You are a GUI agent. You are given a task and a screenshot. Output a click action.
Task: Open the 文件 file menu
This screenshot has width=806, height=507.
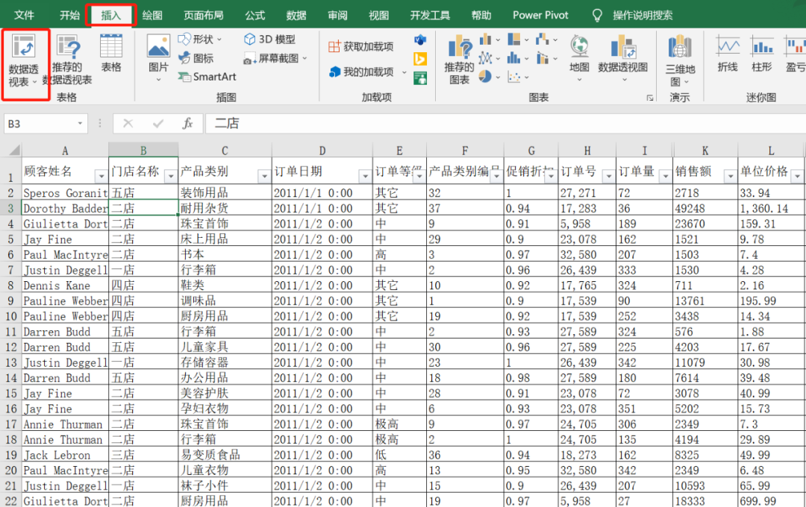point(24,16)
